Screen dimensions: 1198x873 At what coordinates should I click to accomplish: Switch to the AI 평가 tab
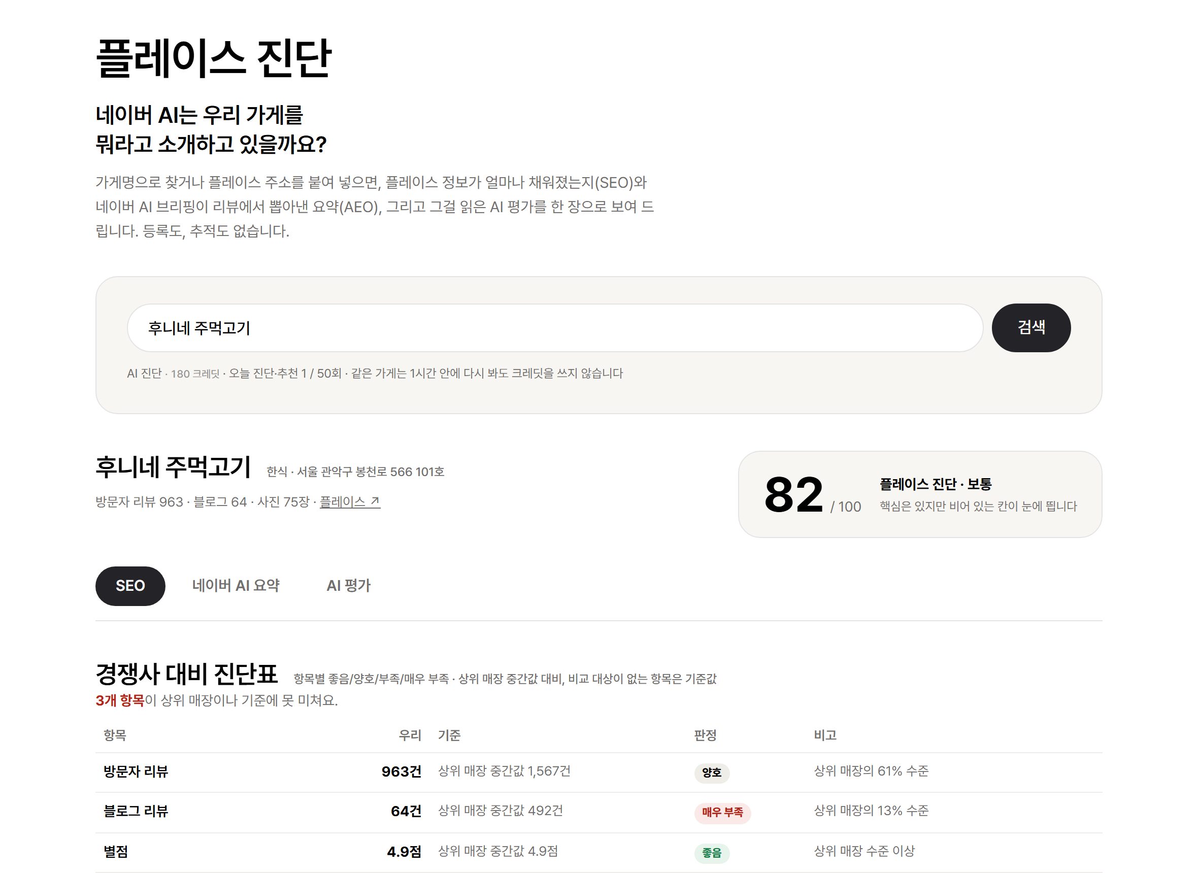pos(349,586)
